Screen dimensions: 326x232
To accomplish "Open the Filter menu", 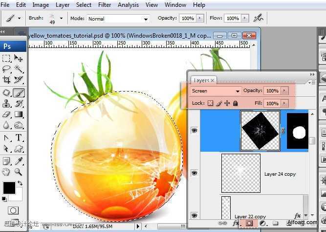I will pos(105,5).
